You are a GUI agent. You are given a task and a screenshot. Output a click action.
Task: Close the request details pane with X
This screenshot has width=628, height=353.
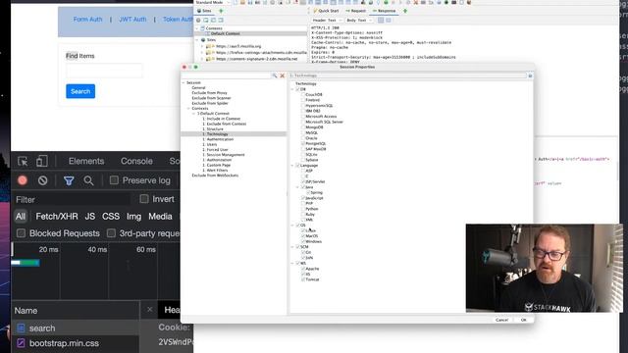(x=149, y=310)
